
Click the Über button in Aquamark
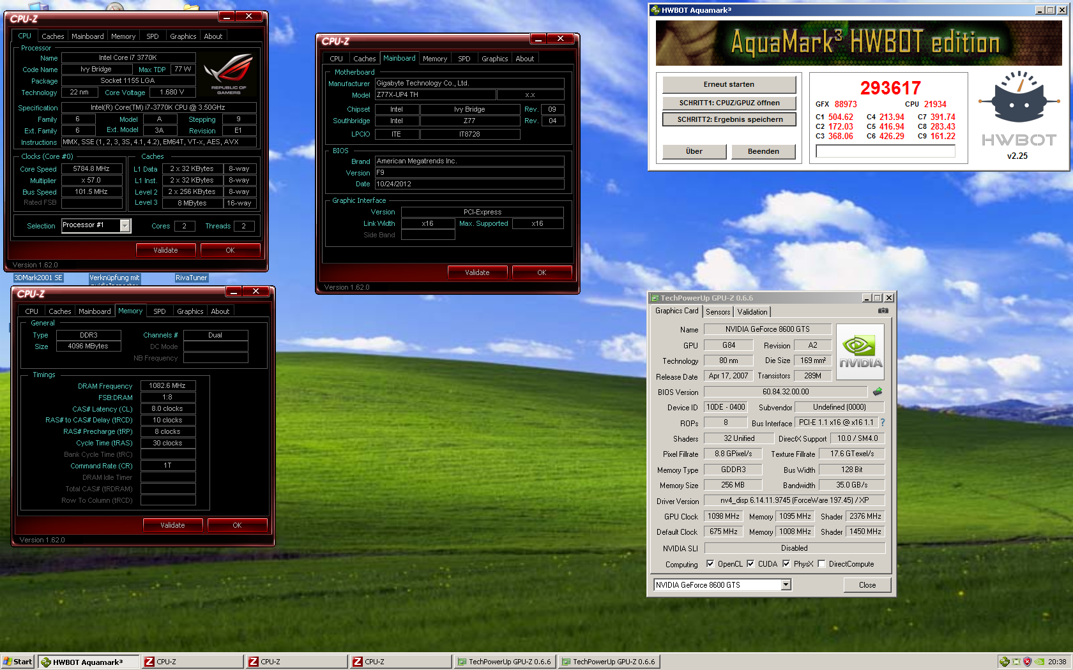point(694,151)
